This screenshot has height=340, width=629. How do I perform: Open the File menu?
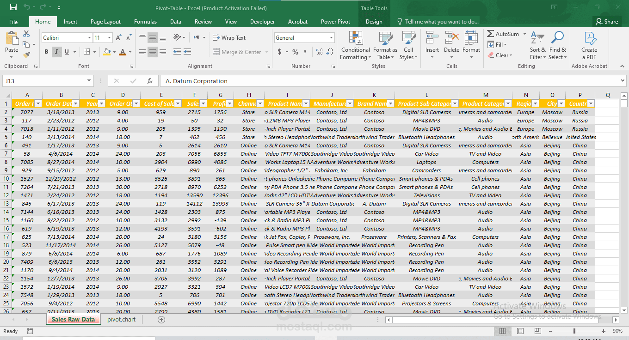(13, 22)
